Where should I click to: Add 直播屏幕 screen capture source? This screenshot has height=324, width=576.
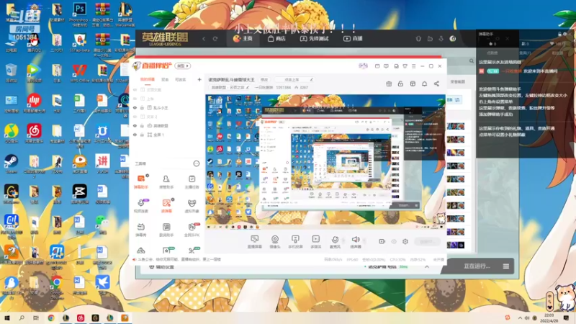(255, 242)
